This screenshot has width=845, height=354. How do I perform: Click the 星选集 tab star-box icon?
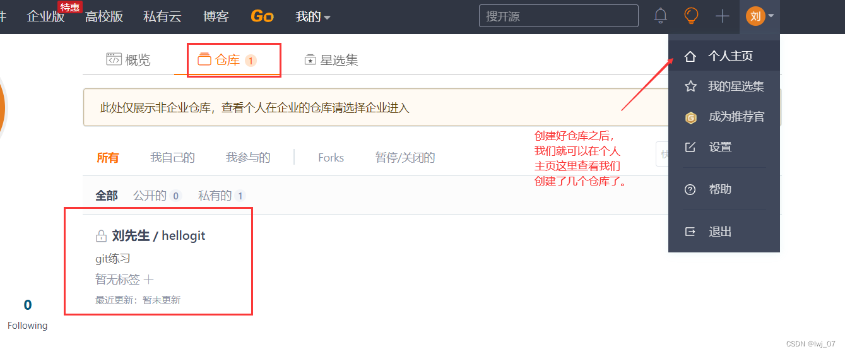310,60
